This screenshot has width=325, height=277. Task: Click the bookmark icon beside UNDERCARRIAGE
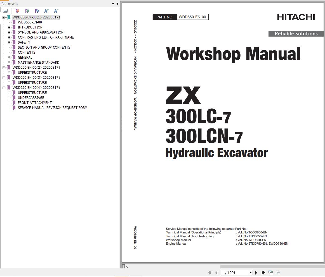(x=14, y=98)
